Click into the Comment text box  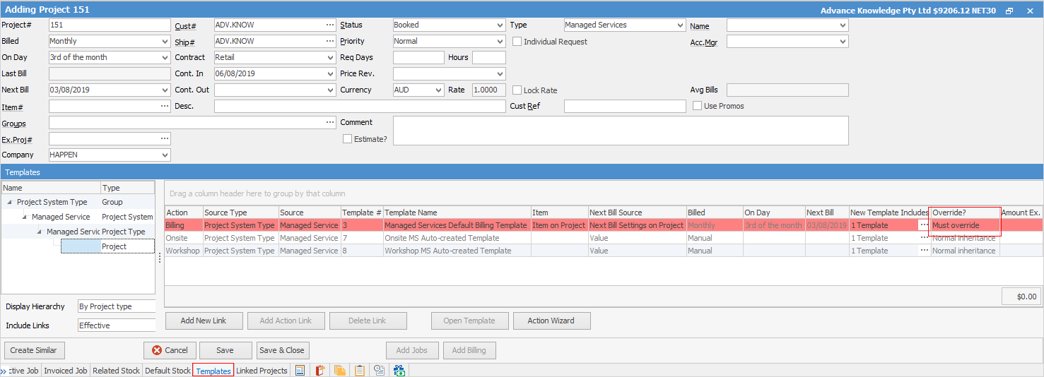(x=620, y=130)
